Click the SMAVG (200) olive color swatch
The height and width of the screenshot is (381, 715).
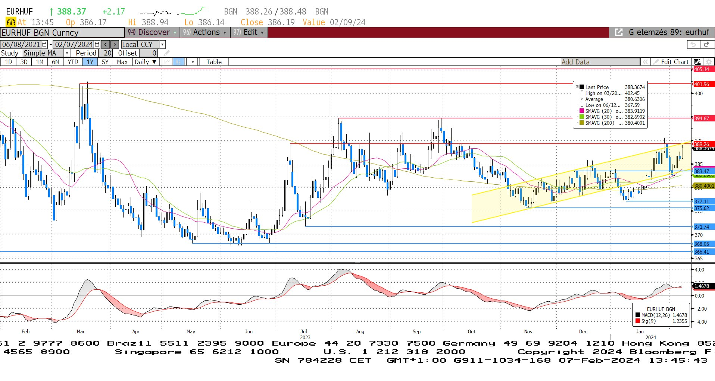(581, 123)
